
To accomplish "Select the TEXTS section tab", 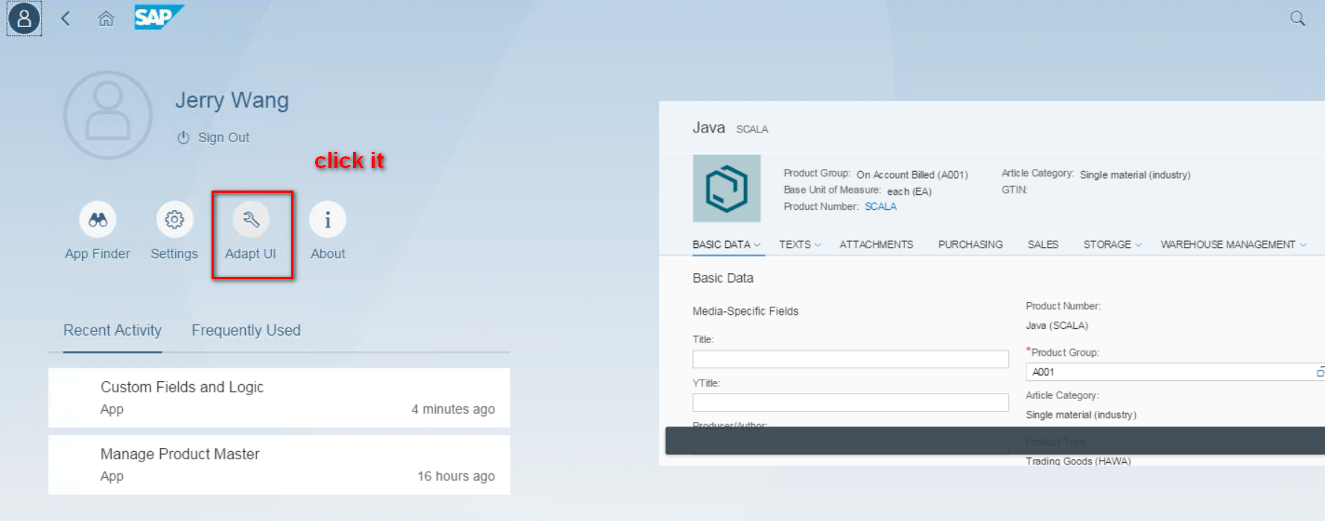I will pyautogui.click(x=795, y=244).
